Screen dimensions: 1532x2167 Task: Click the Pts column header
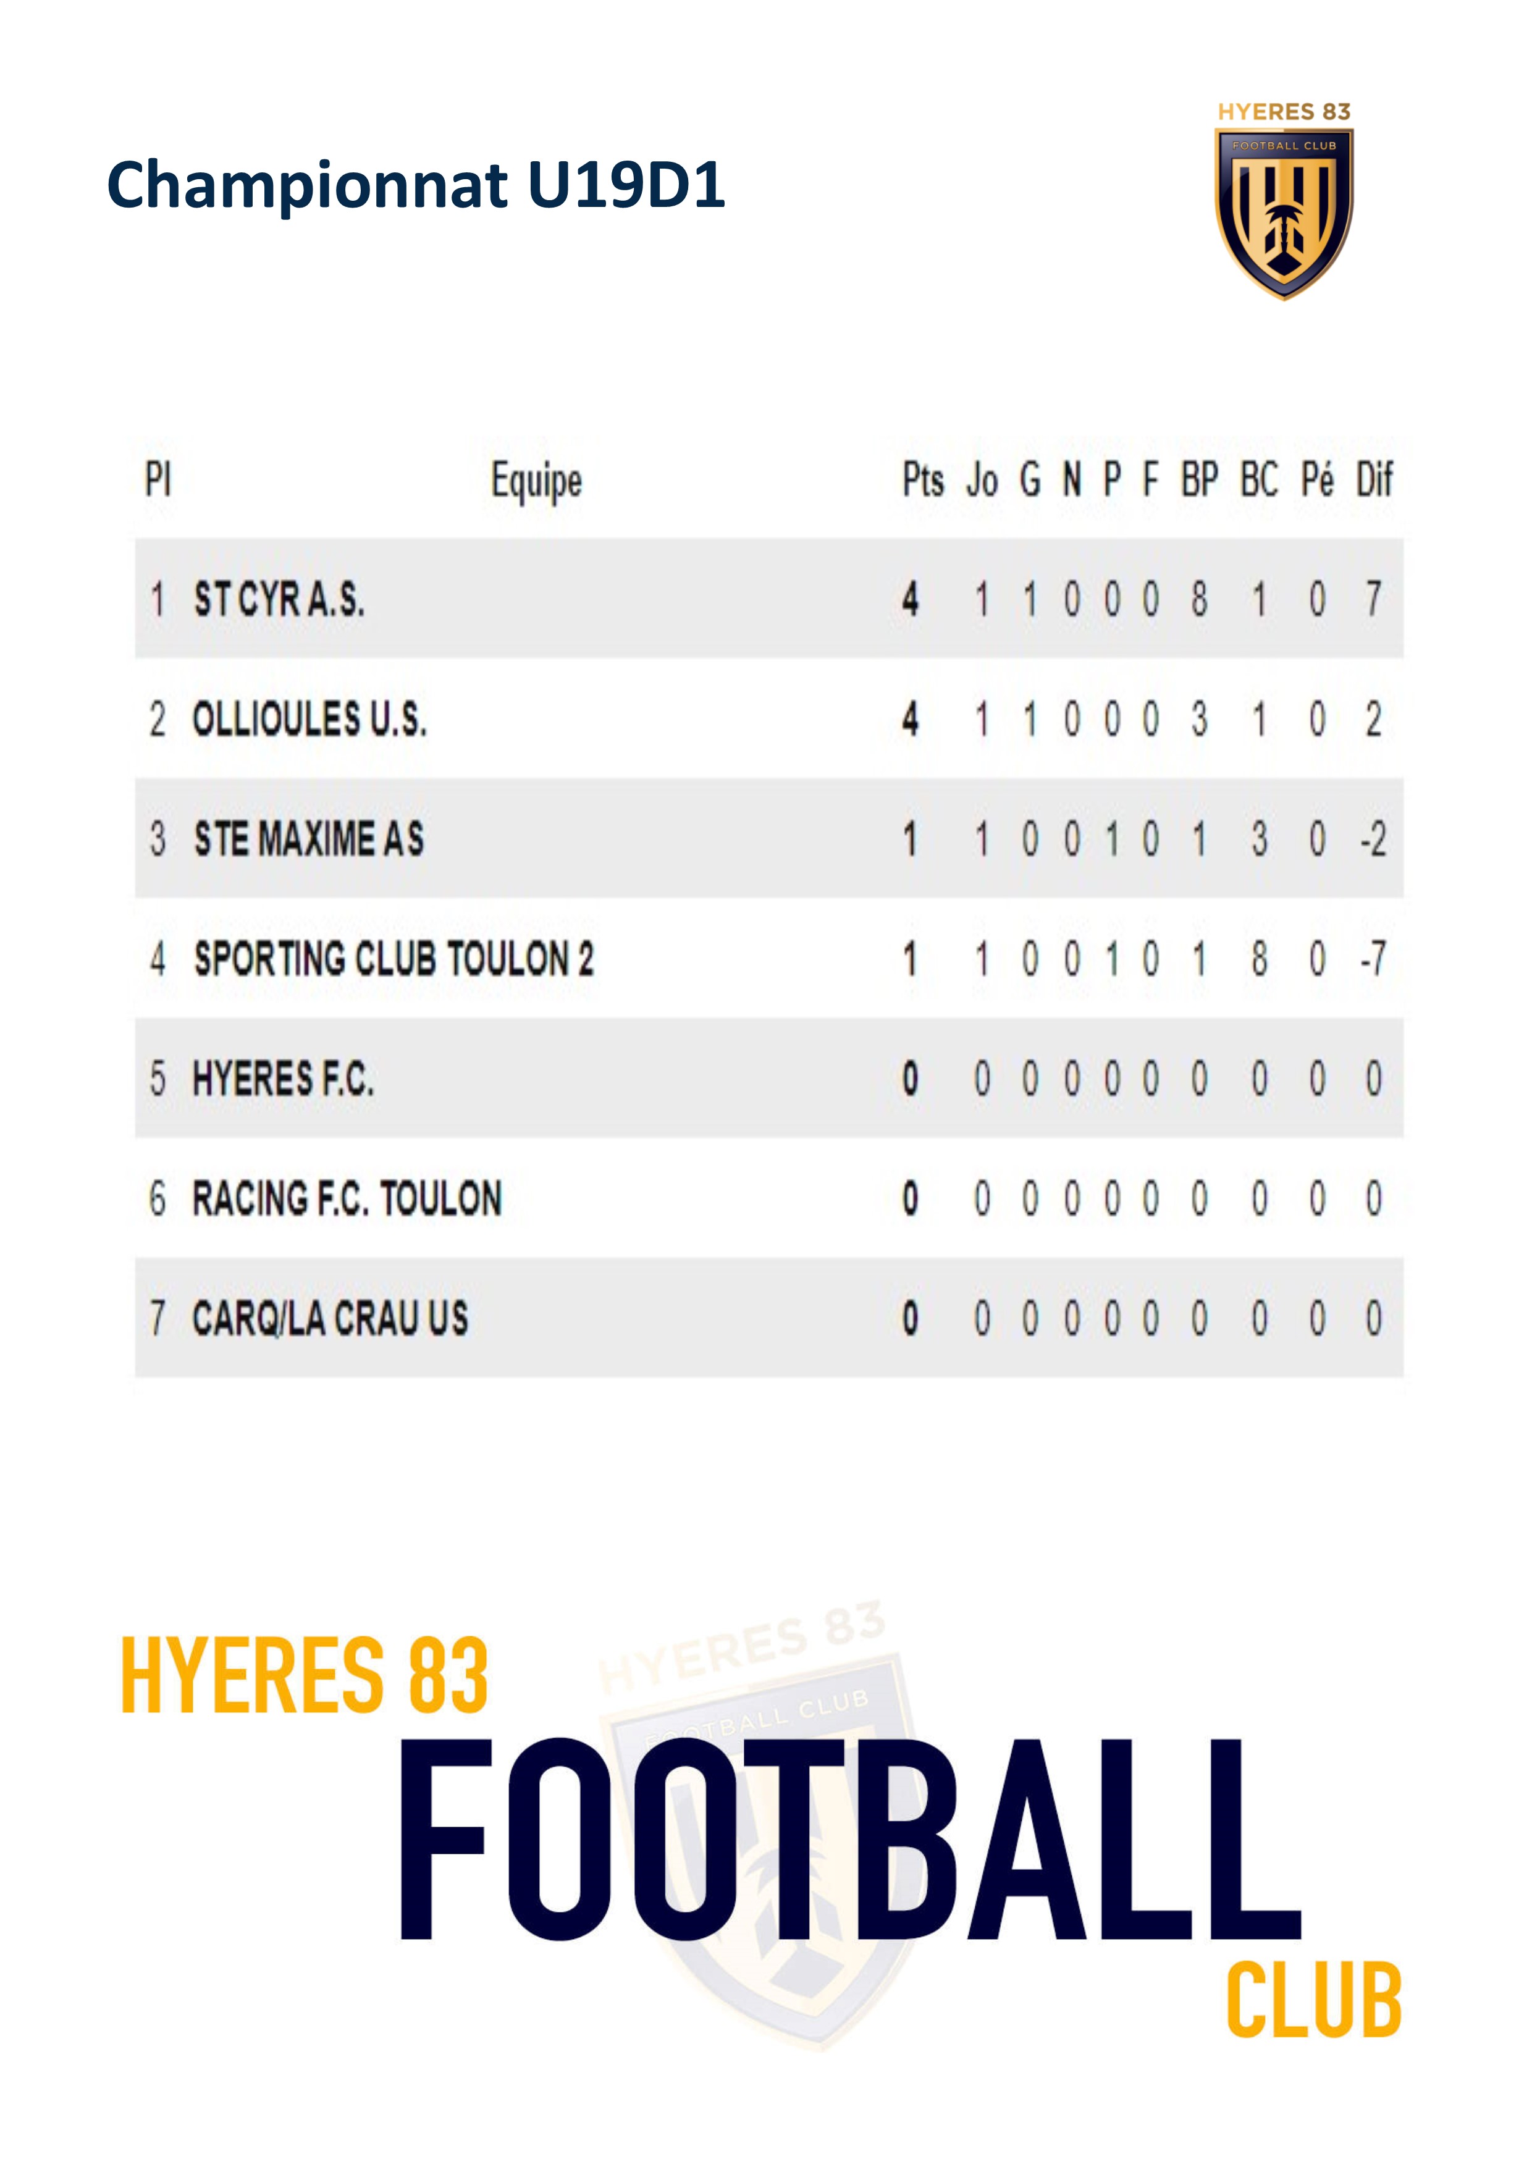[923, 481]
